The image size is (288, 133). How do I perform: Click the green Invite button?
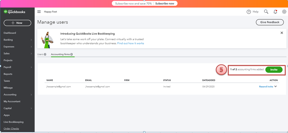tap(274, 70)
